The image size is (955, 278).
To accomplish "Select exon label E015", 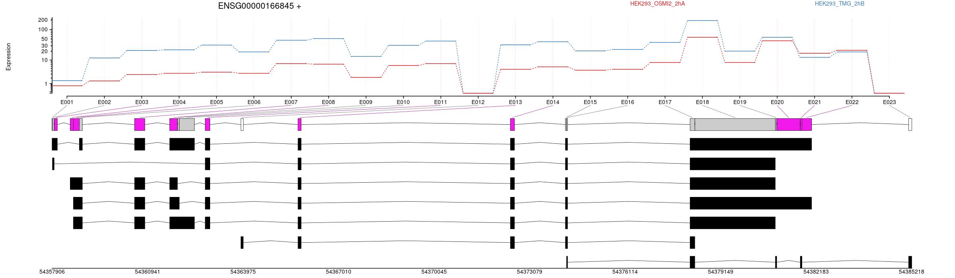I will [x=590, y=102].
